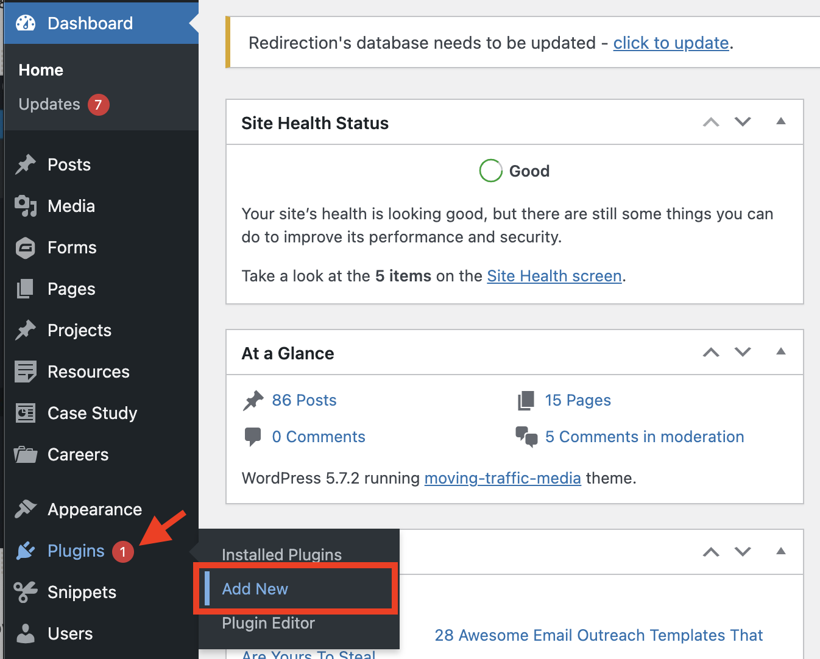Select the Media library icon in sidebar

(x=25, y=206)
